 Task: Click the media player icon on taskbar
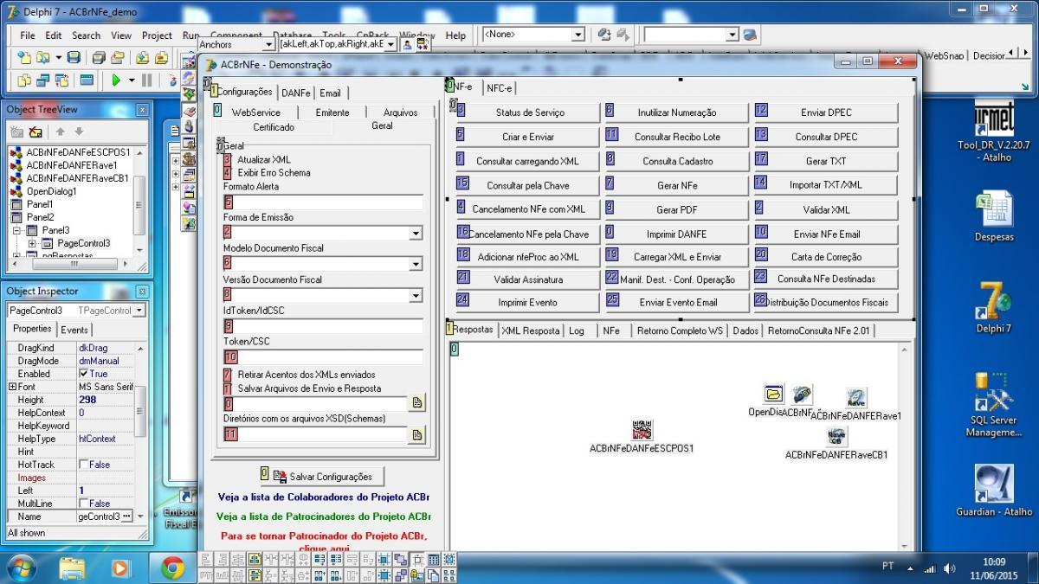119,568
